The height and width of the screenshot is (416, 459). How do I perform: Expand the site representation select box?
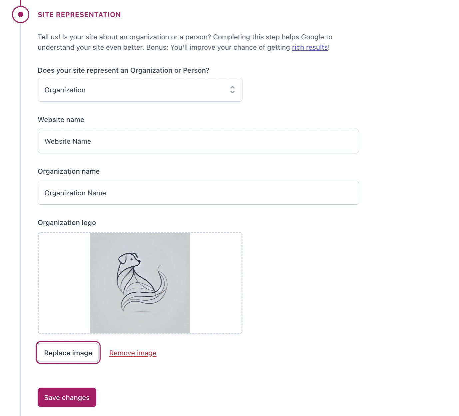click(x=140, y=90)
